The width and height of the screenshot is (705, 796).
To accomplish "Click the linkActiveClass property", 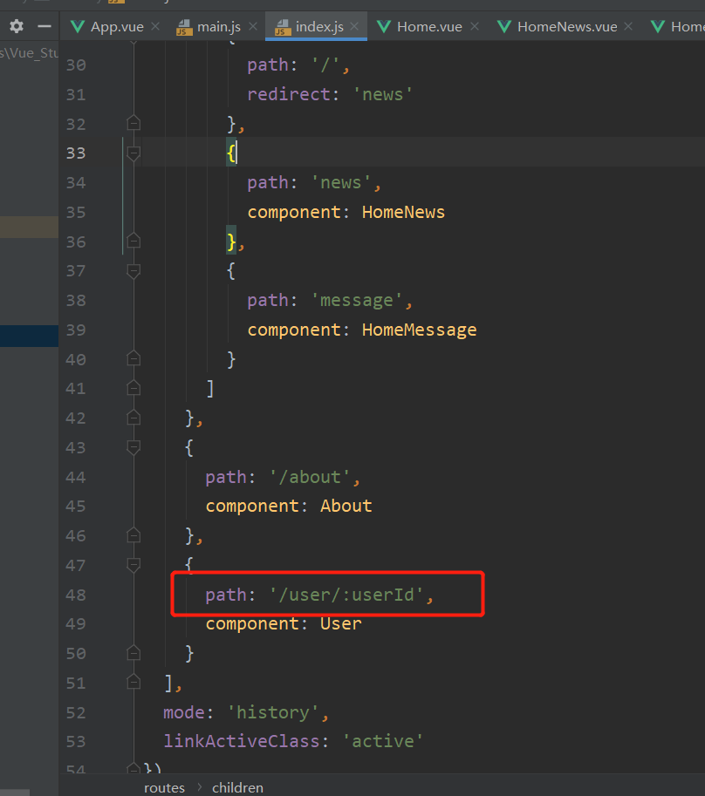I will click(242, 741).
